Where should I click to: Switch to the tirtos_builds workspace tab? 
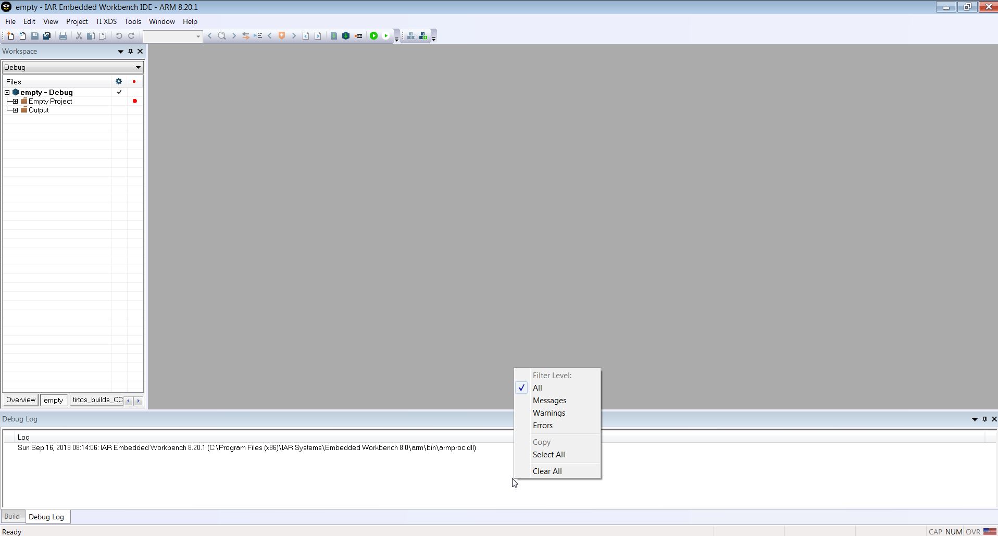pos(97,400)
